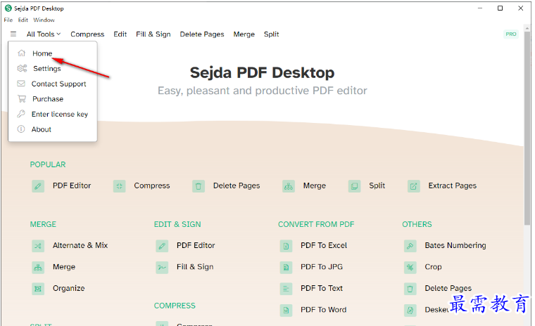This screenshot has height=326, width=535.
Task: Click the scrollbar up arrow
Action: click(527, 27)
